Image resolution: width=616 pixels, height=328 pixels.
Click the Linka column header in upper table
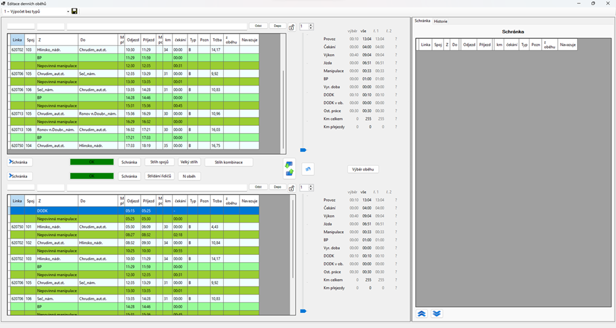[17, 40]
